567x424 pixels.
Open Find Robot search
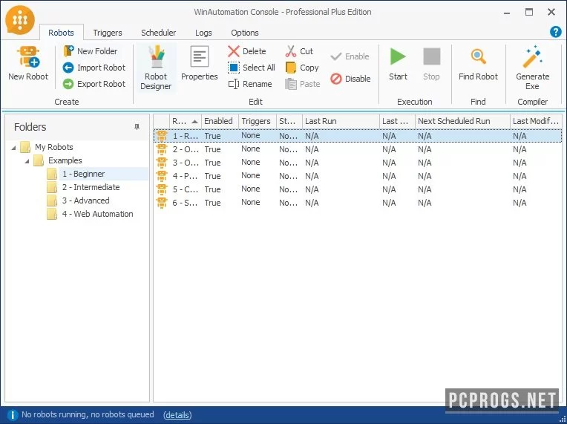point(478,63)
